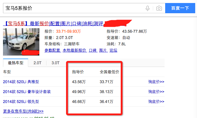The image size is (197, 118).
Task: Click the 油耗 7.8L text
Action: (x=116, y=44)
